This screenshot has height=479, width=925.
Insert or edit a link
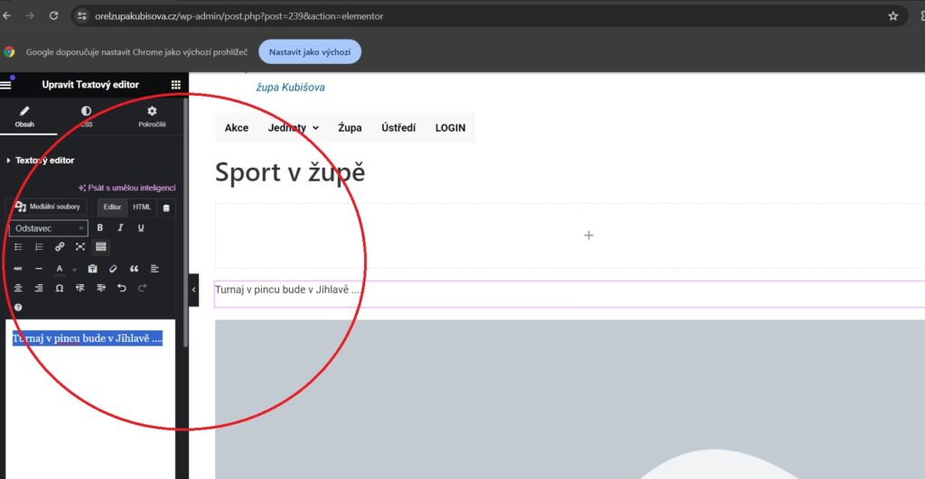[x=60, y=247]
